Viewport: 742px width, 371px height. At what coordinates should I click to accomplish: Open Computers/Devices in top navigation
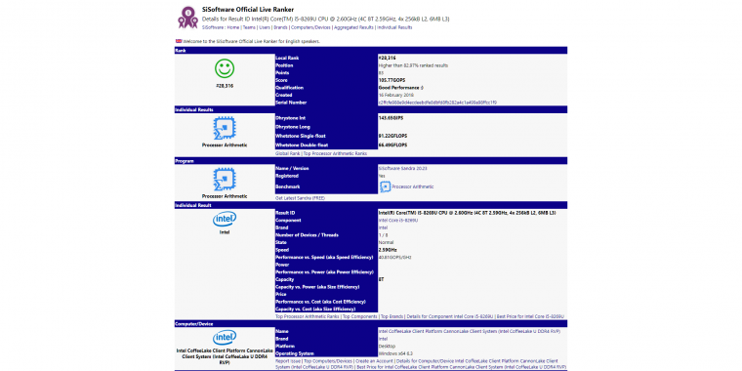point(310,27)
